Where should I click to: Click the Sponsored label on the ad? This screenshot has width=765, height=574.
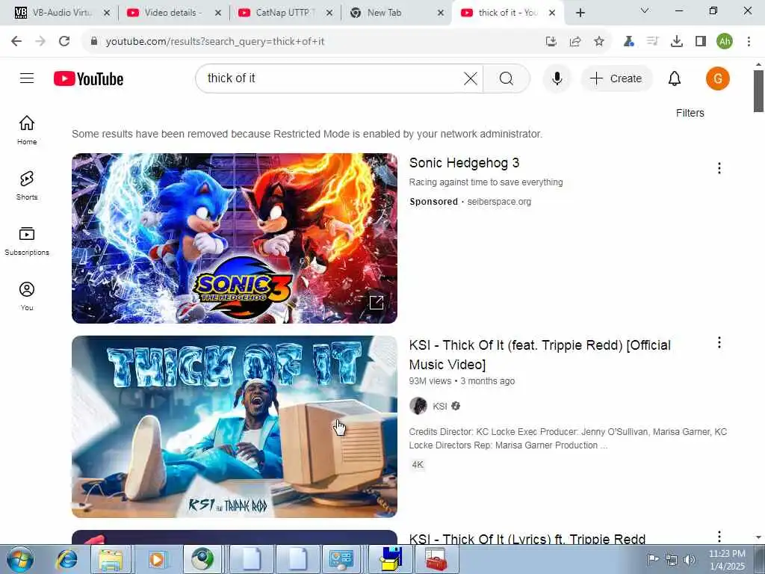click(x=434, y=202)
